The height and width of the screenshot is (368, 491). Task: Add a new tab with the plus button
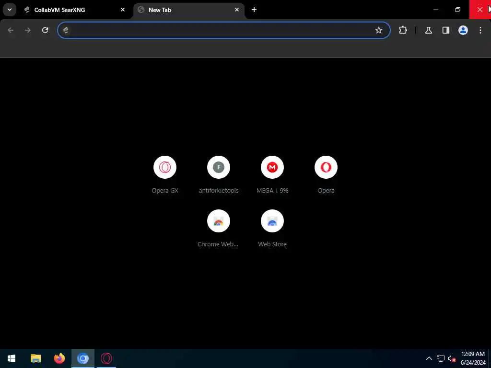[254, 10]
